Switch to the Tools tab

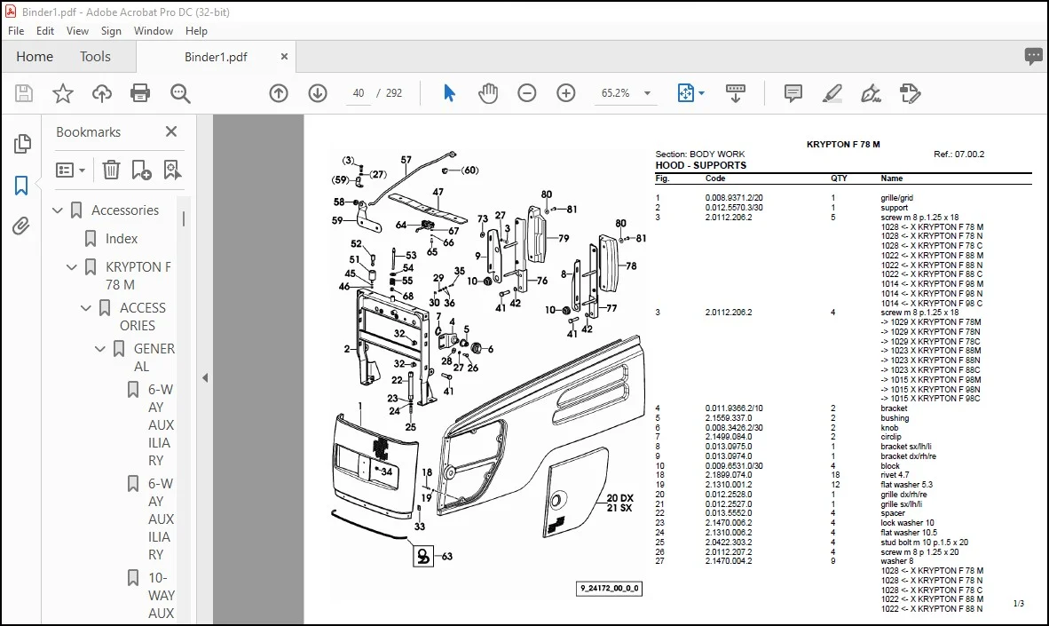point(95,57)
